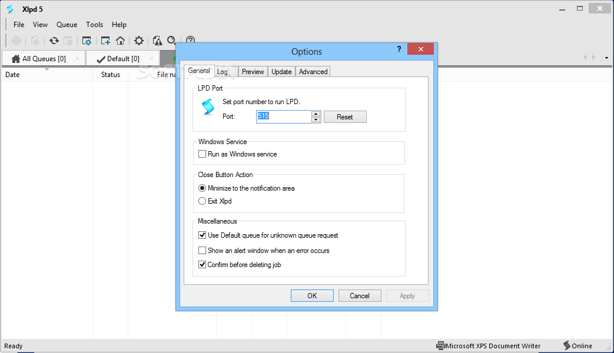
Task: Switch to the Advanced tab
Action: pos(313,72)
